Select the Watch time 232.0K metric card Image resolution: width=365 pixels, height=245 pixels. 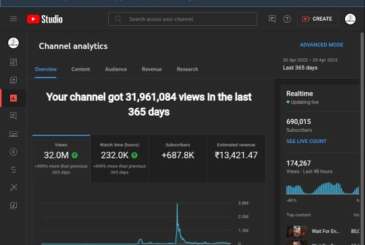pyautogui.click(x=119, y=158)
